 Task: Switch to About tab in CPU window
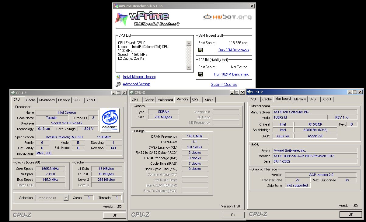pyautogui.click(x=91, y=100)
